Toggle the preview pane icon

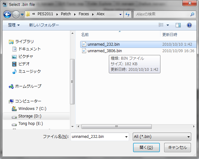tap(178, 25)
